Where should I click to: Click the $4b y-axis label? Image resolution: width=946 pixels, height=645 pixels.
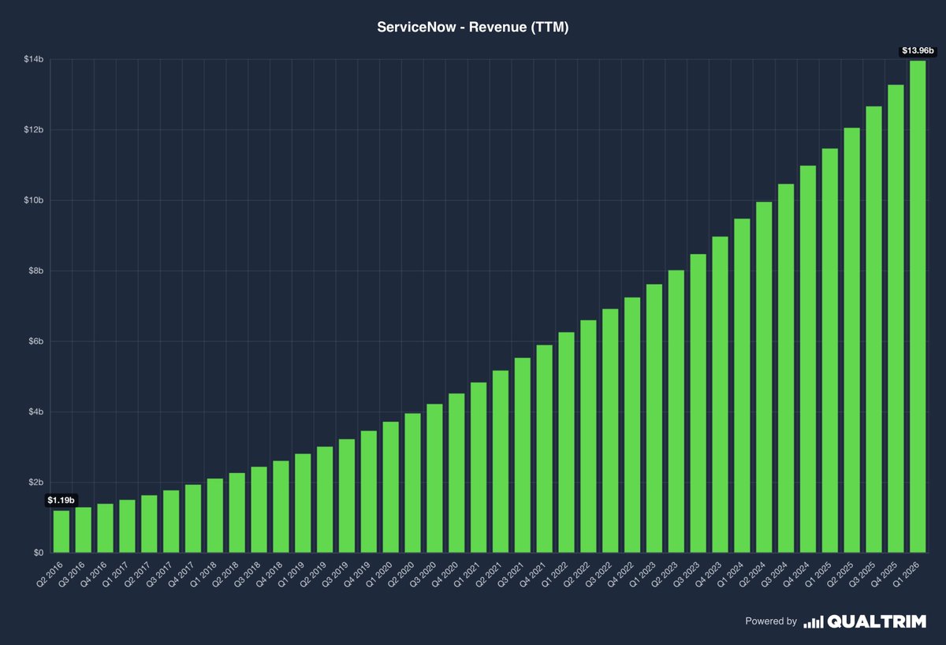click(36, 412)
